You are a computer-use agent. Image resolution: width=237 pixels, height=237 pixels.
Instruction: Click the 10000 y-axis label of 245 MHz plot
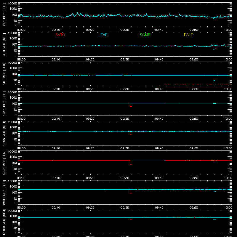12,4
